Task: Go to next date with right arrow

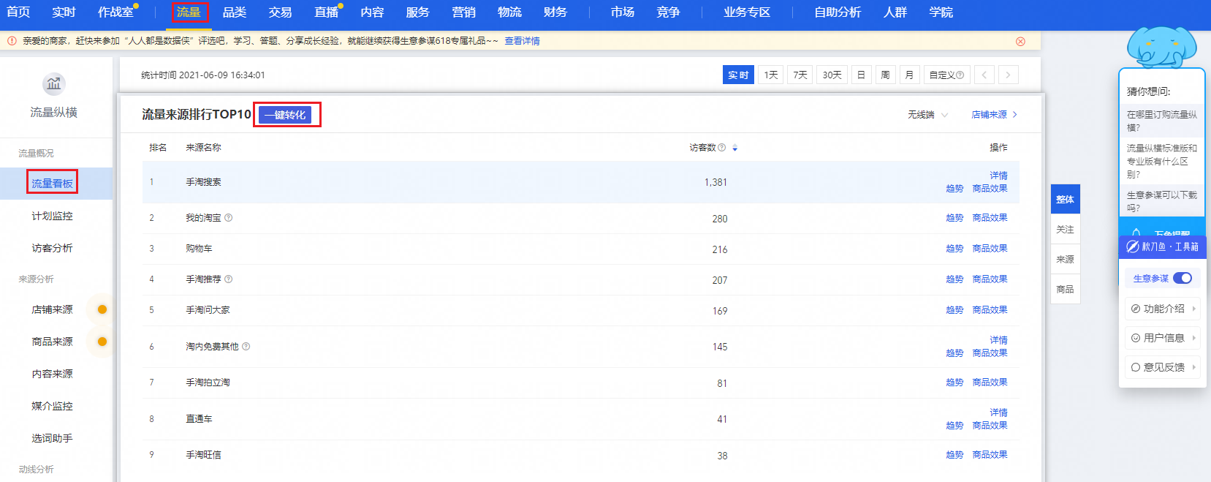Action: click(1008, 75)
